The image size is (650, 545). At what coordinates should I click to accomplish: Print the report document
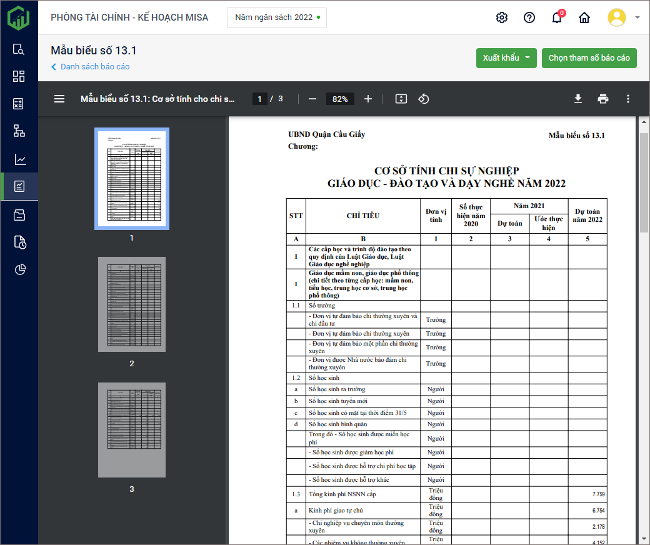coord(603,99)
